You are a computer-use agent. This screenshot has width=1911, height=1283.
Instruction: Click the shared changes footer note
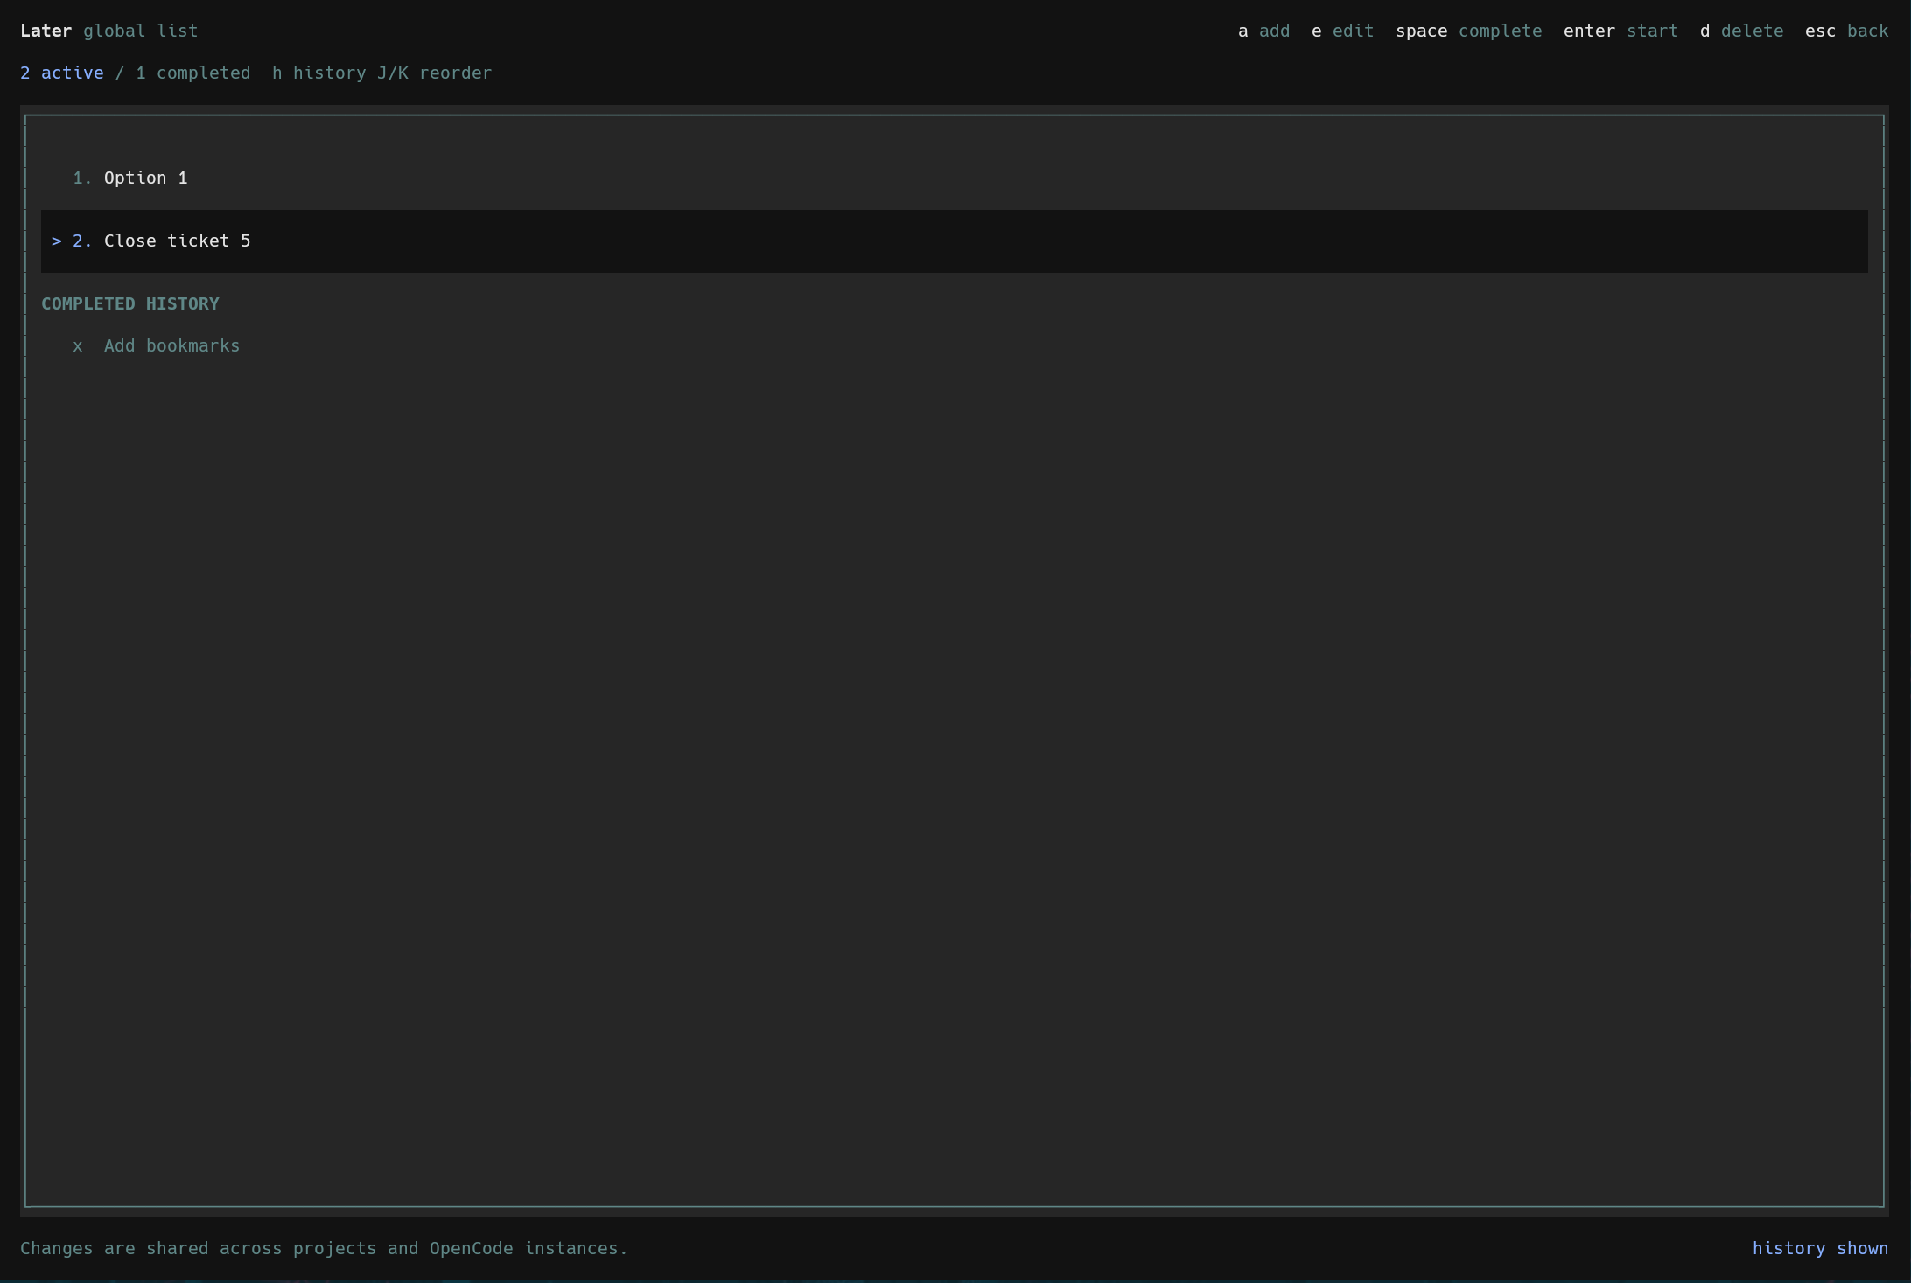[x=325, y=1249]
